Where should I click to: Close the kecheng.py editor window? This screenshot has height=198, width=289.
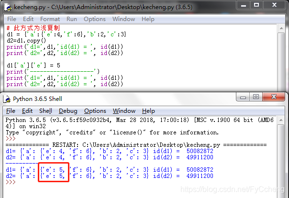point(275,5)
